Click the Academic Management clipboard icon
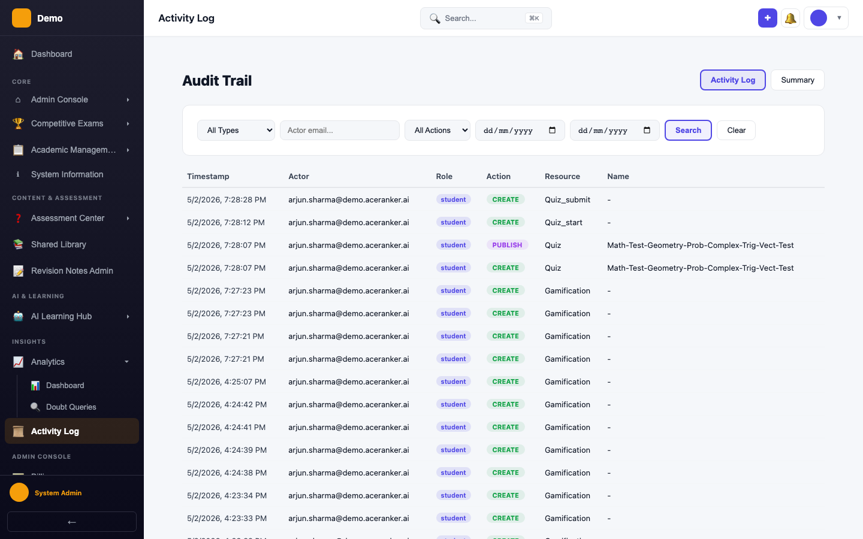863x539 pixels. click(18, 150)
